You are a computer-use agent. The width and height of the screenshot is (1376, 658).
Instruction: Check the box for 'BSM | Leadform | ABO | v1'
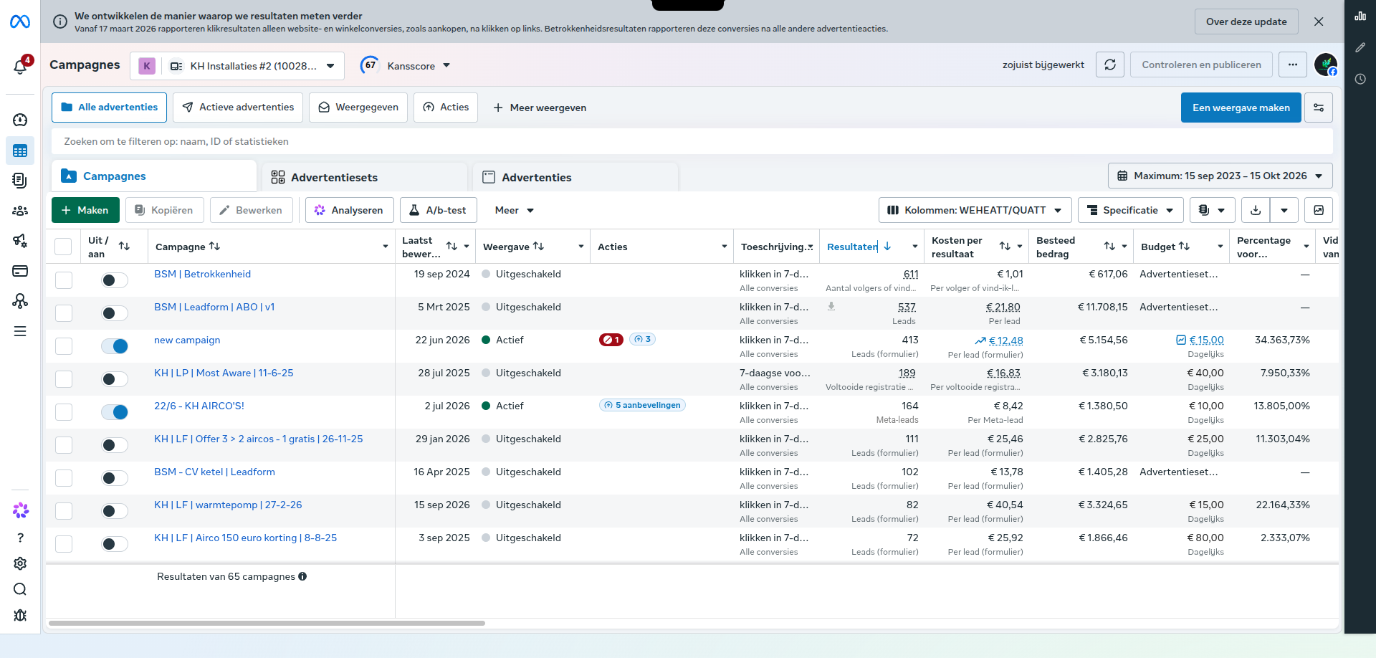tap(64, 313)
